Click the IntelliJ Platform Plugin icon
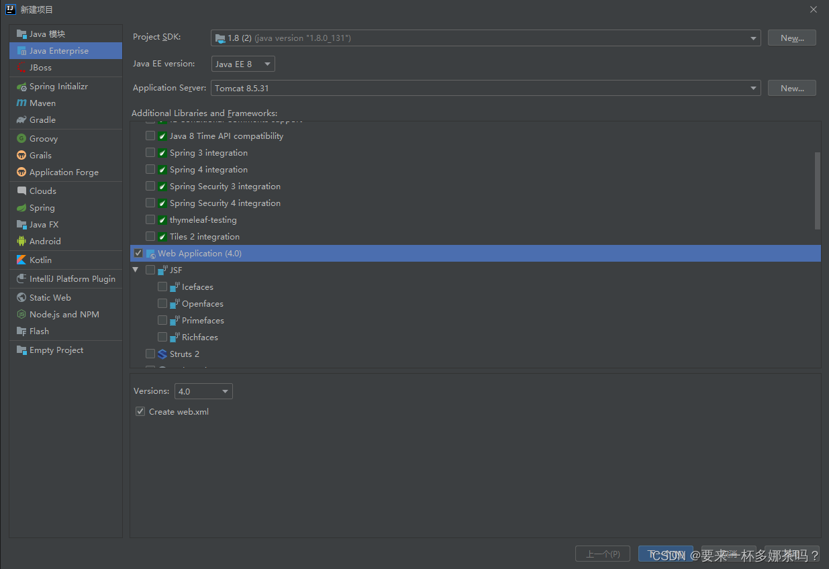 point(21,279)
